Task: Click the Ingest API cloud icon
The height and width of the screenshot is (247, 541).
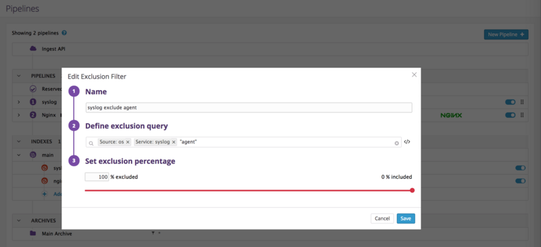Action: click(33, 49)
